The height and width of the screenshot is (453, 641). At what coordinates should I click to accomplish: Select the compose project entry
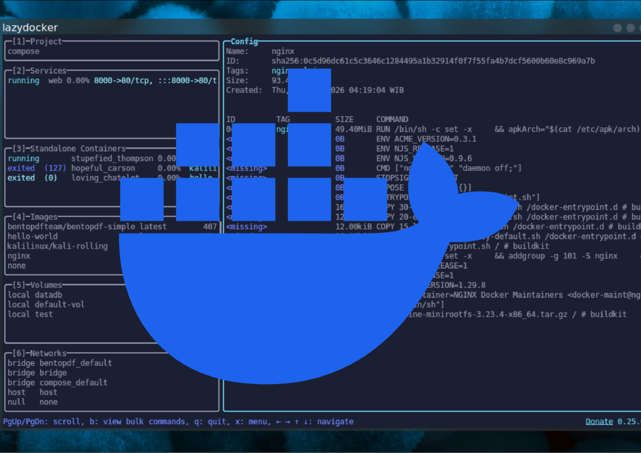tap(24, 51)
